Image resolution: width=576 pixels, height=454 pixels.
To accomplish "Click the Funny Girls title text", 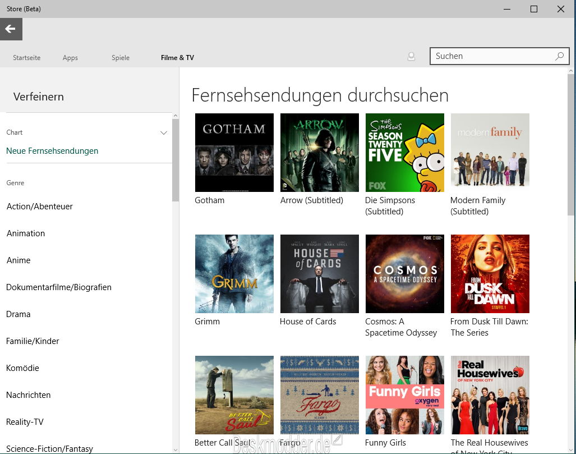I will 385,443.
